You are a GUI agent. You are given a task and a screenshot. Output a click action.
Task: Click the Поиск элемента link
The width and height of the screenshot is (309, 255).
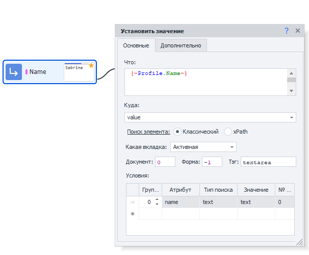[148, 132]
